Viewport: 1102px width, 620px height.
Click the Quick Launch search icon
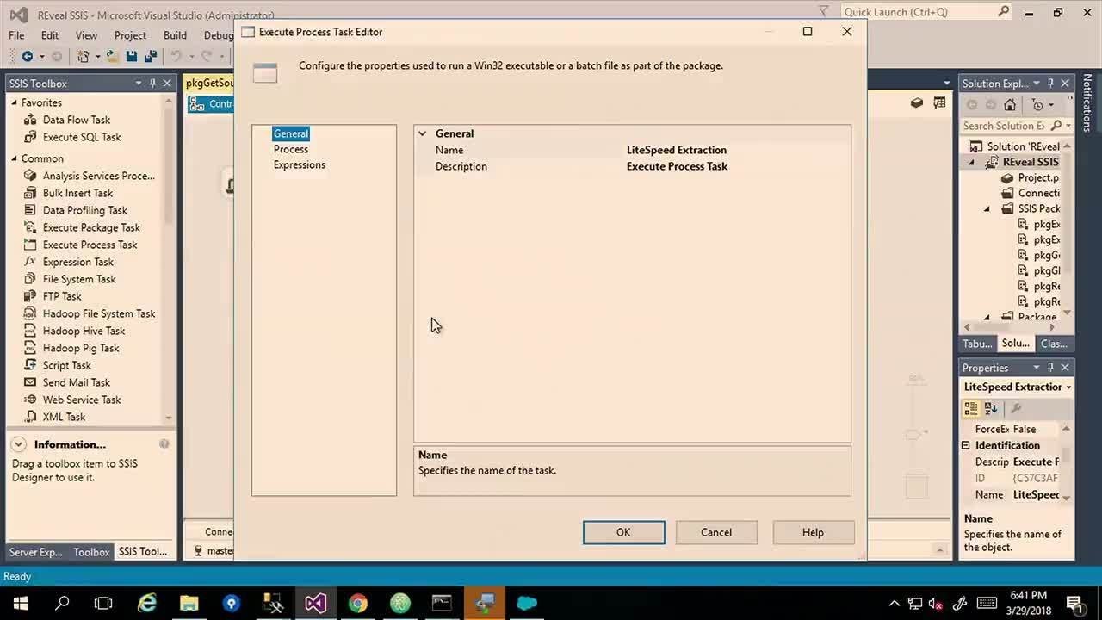pos(1004,12)
